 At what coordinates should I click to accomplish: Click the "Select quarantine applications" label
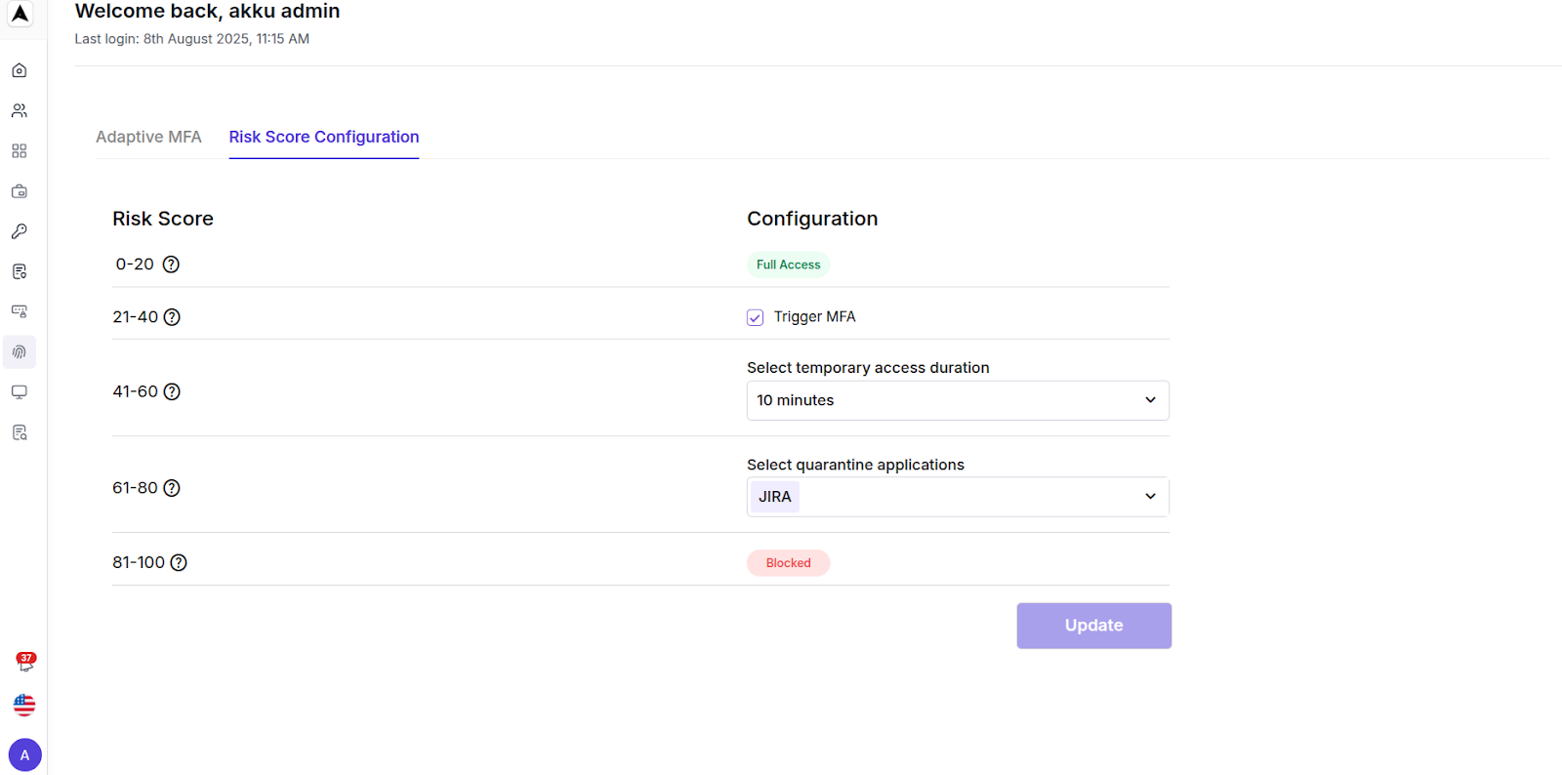855,465
